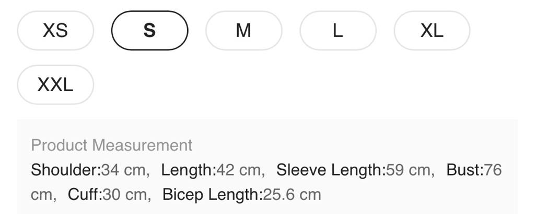Click the 76 bust value
This screenshot has width=535, height=214.
pyautogui.click(x=493, y=170)
